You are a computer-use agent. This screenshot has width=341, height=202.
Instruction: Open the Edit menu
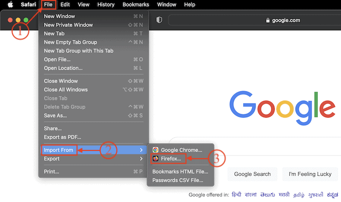point(65,5)
